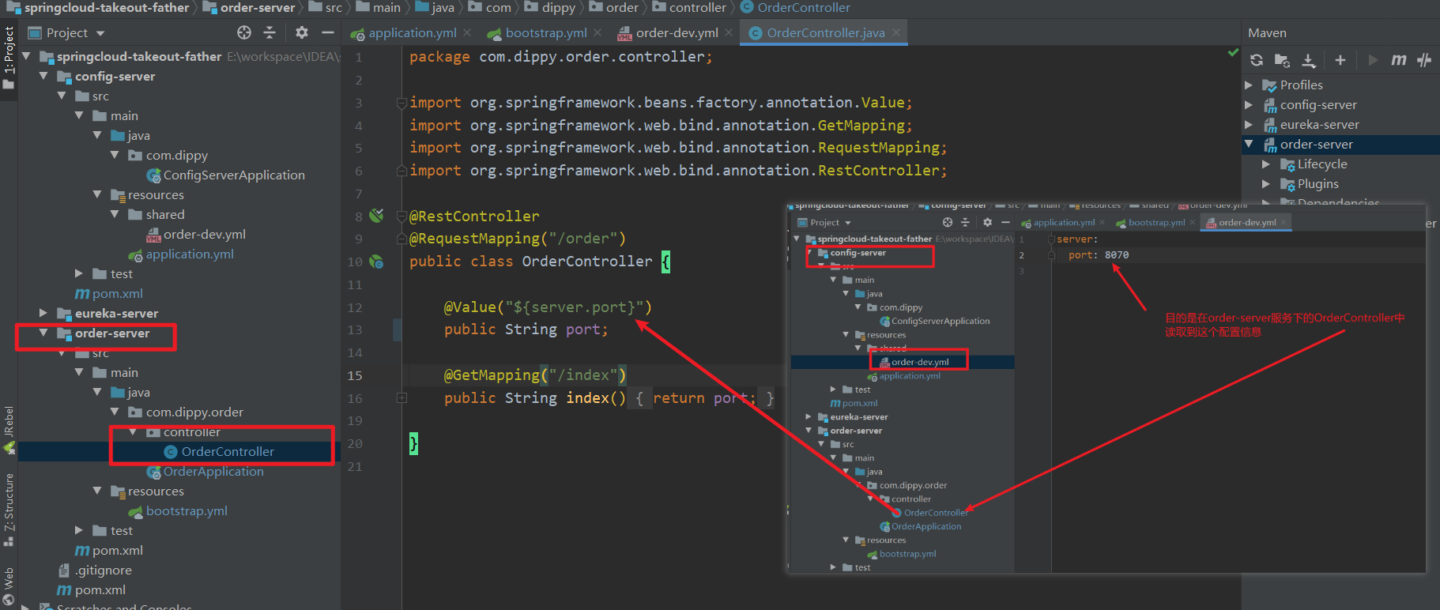The width and height of the screenshot is (1440, 610).
Task: Close the OrderController.java tab
Action: click(x=895, y=33)
